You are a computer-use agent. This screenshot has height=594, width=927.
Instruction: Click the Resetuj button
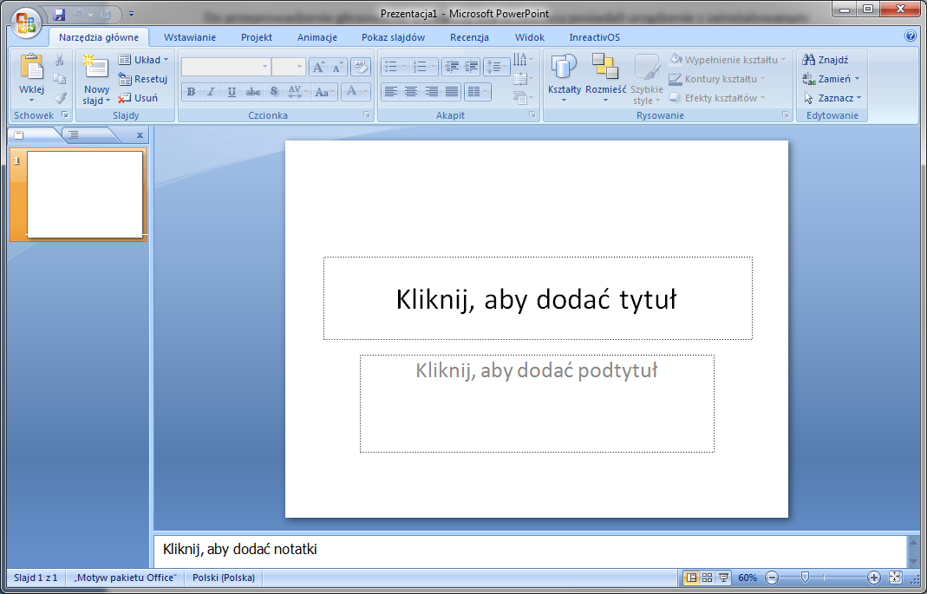[x=142, y=79]
